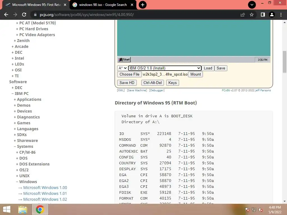Open the [XML] link
The width and height of the screenshot is (287, 215).
tap(121, 90)
